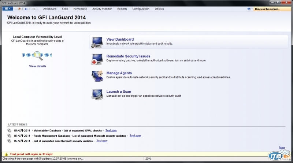This screenshot has width=293, height=163.
Task: Open the Launch a Scan link
Action: [x=119, y=92]
